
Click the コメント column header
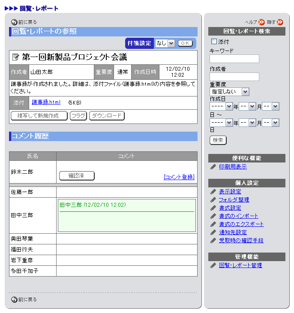(127, 156)
